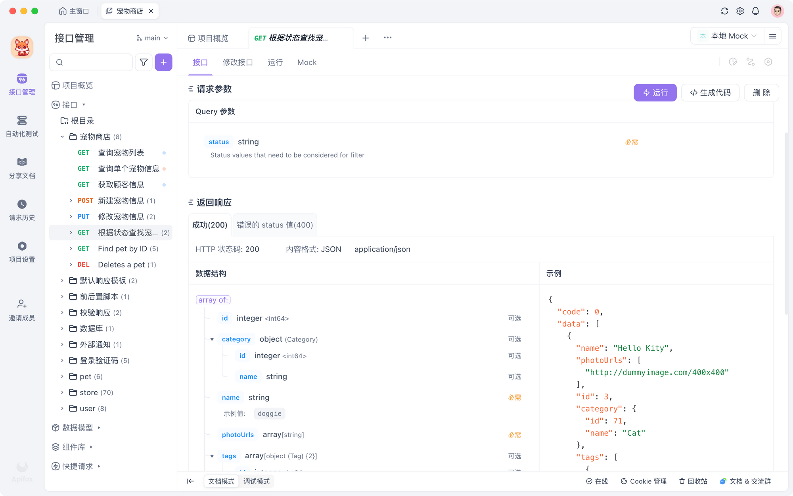Click the 生成代码 button

point(710,92)
